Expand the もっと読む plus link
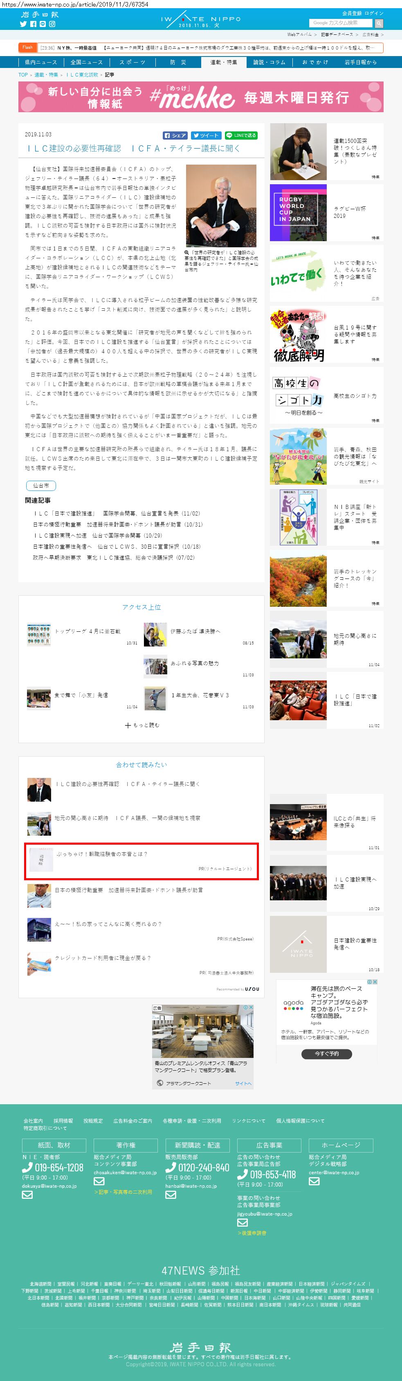Image resolution: width=402 pixels, height=1381 pixels. (142, 726)
